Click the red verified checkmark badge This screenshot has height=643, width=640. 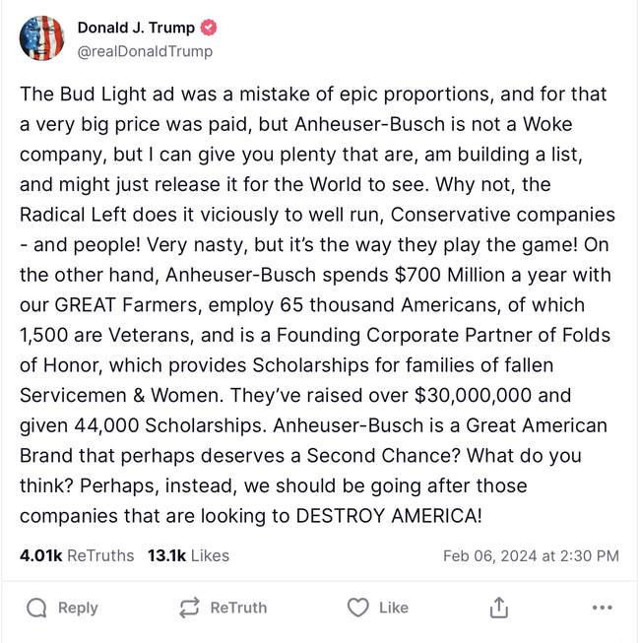coord(209,28)
